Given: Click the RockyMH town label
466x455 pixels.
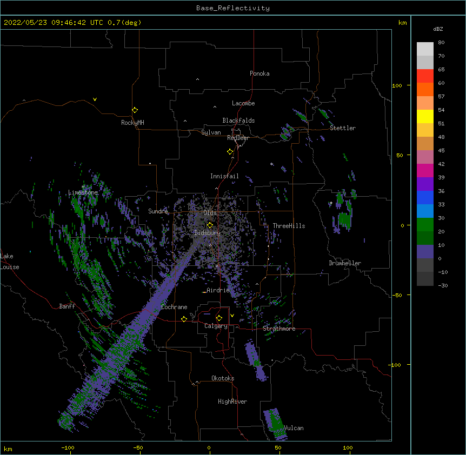Looking at the screenshot, I should (132, 122).
